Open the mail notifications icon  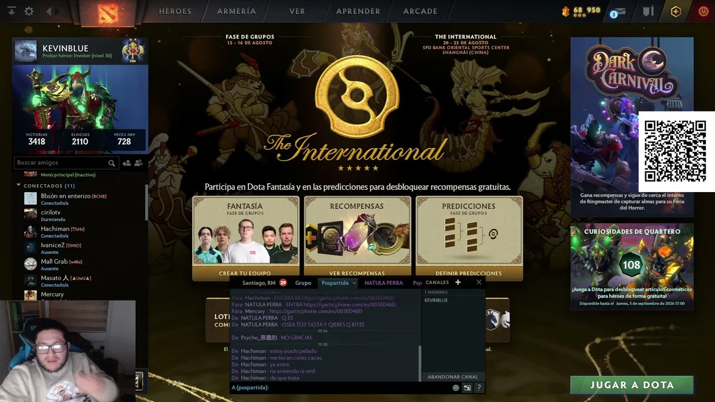619,12
